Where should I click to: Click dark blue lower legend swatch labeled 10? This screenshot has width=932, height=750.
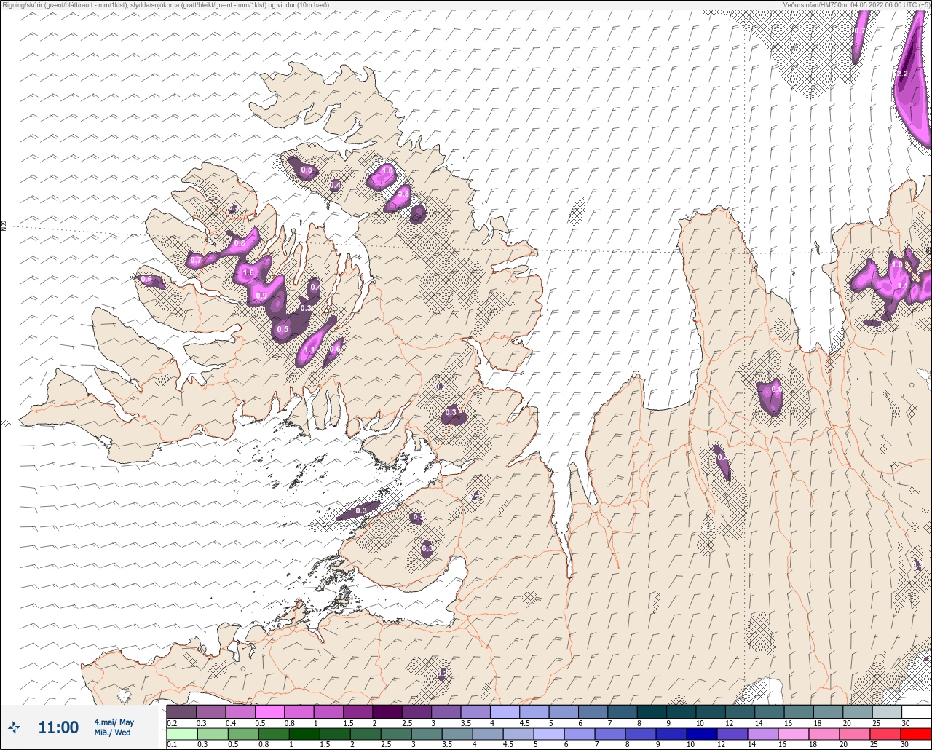coord(700,733)
